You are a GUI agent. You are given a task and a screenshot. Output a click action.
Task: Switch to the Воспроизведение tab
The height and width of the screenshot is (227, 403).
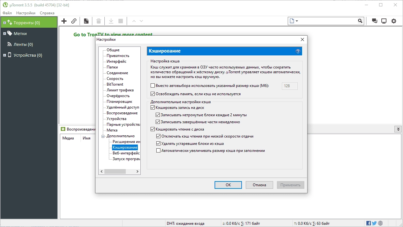(78, 129)
